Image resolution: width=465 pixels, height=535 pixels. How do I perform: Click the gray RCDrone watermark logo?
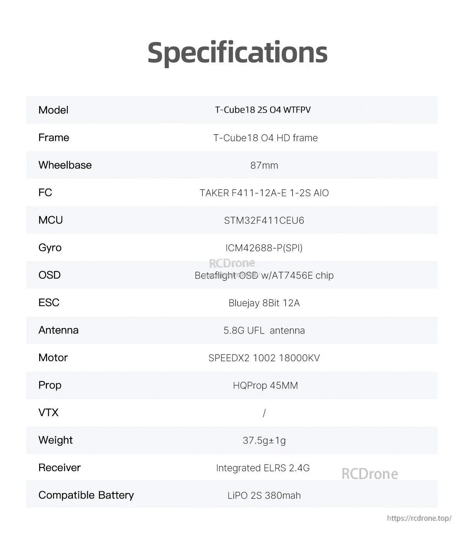coord(369,474)
